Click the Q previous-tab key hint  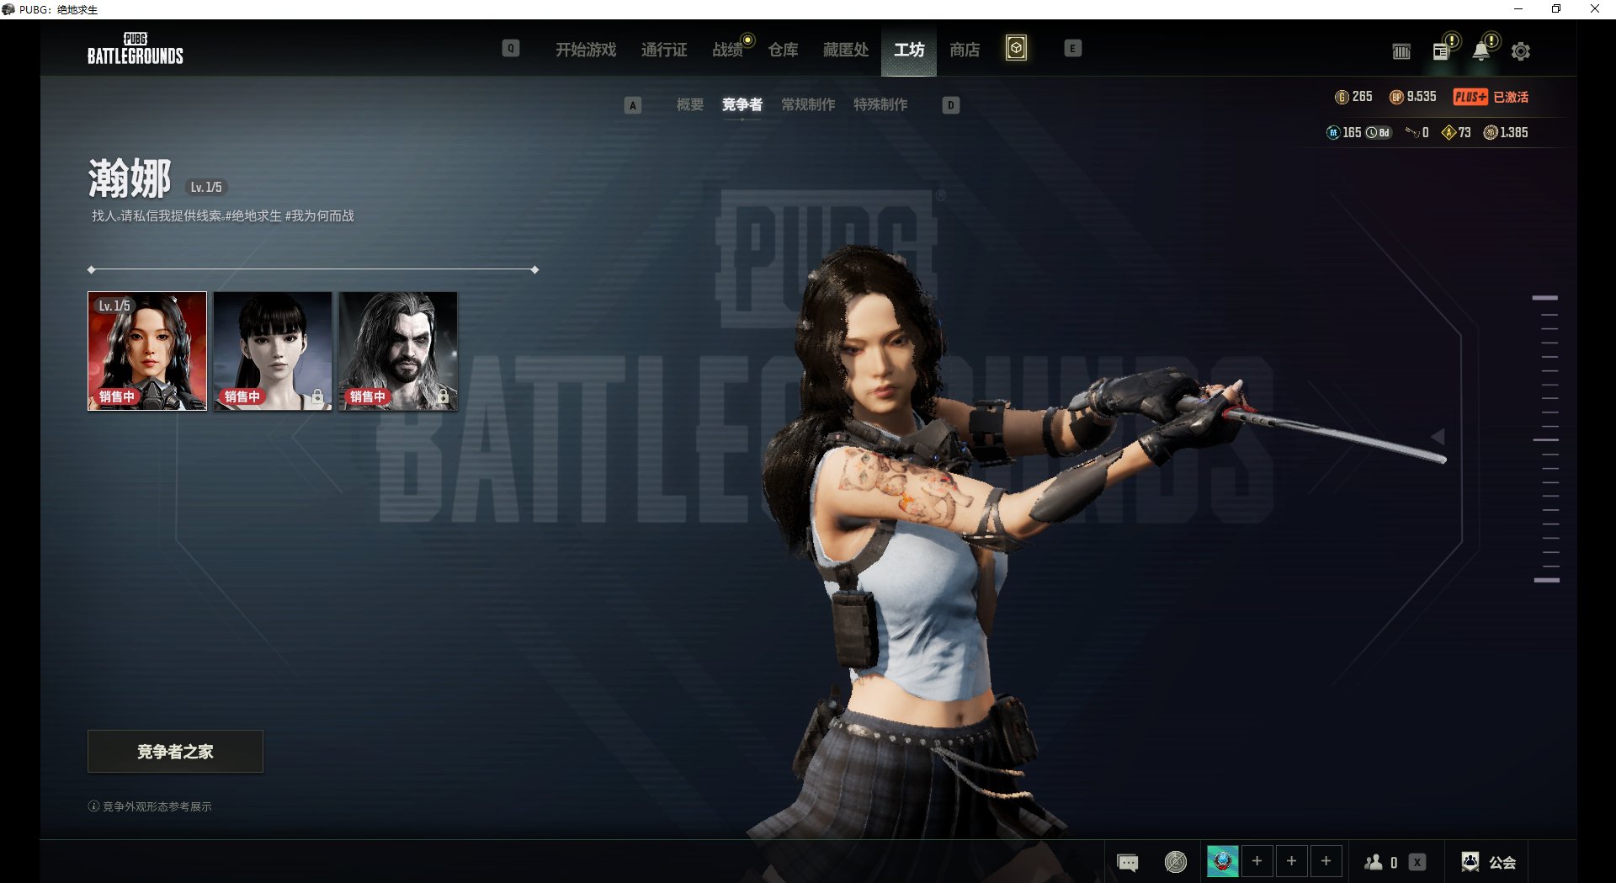point(511,48)
